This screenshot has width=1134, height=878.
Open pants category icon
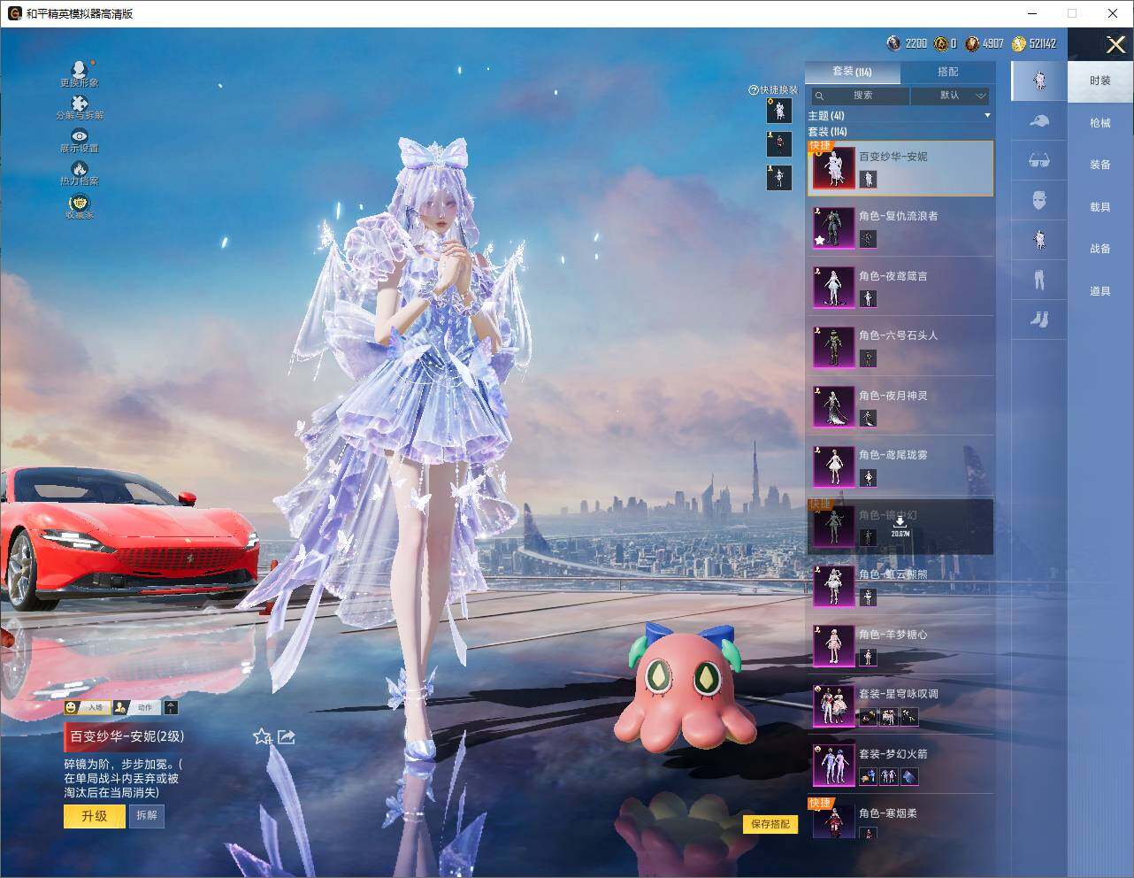coord(1039,280)
